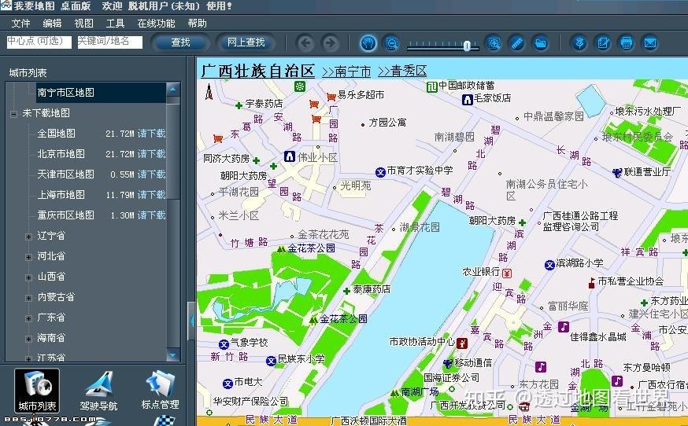This screenshot has height=426, width=688.
Task: Select the ruler distance measuring tool
Action: 517,43
